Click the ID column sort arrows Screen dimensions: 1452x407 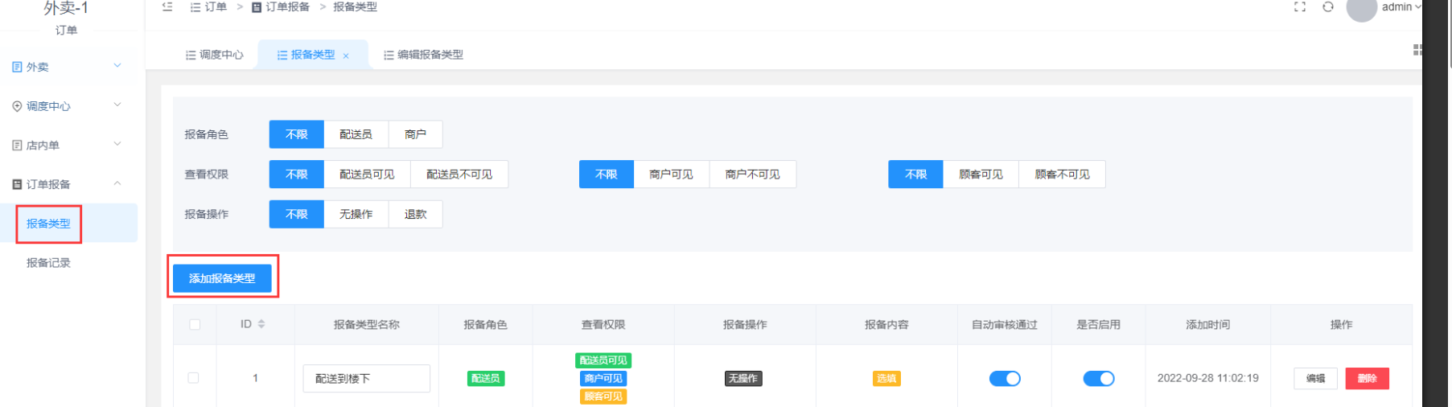pos(261,324)
